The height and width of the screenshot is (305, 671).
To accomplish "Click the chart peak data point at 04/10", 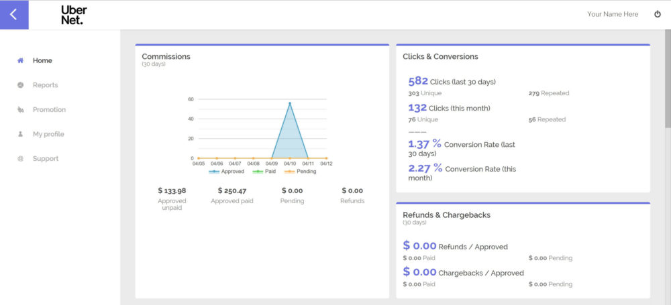I will coord(290,103).
